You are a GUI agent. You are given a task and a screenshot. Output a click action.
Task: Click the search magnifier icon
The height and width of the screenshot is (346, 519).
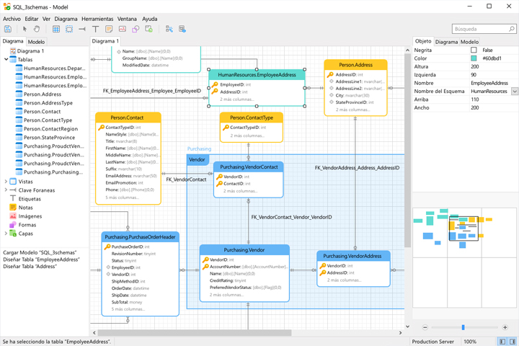(511, 29)
